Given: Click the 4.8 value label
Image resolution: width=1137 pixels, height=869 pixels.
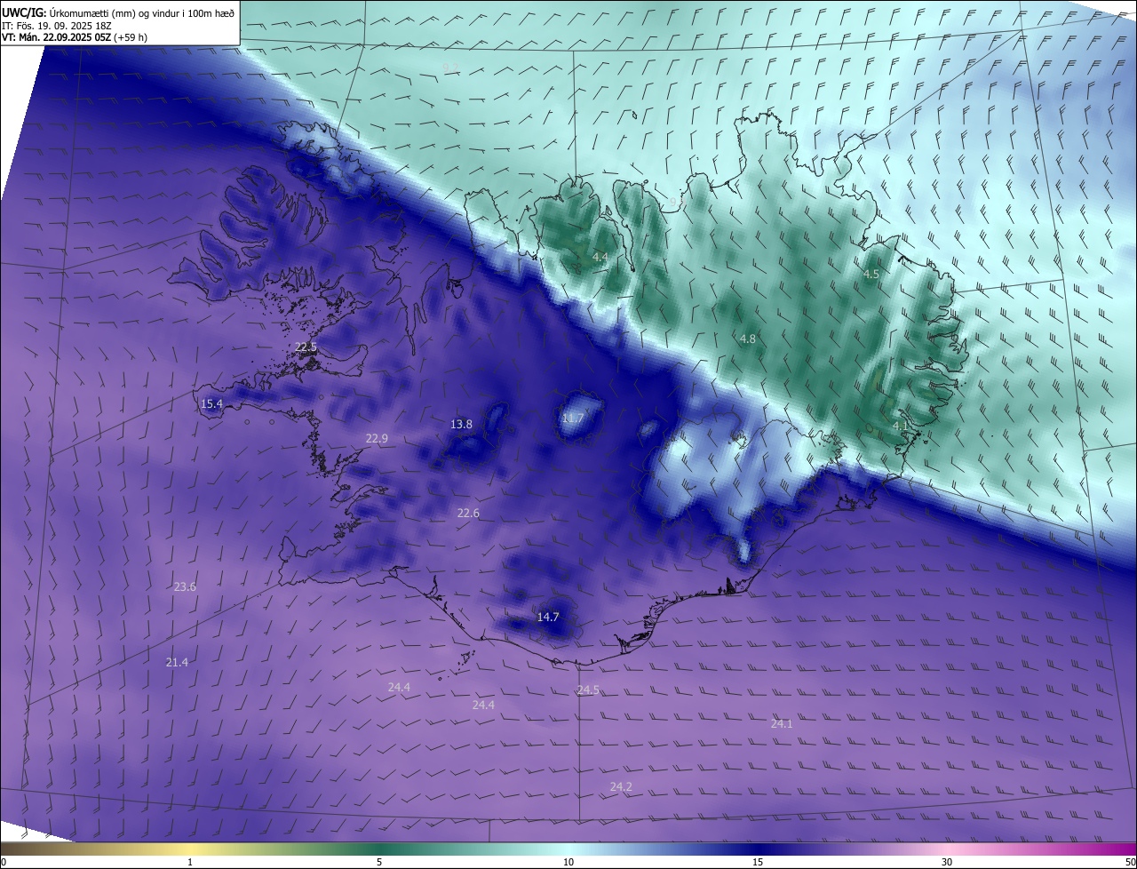Looking at the screenshot, I should coord(748,339).
